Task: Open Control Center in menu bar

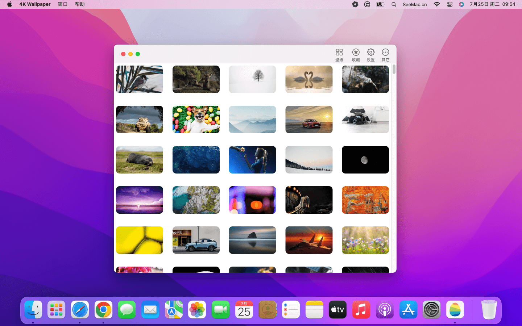Action: [449, 4]
